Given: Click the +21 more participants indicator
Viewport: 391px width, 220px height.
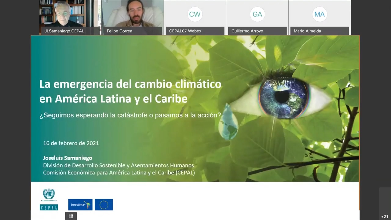Looking at the screenshot, I should [x=385, y=216].
